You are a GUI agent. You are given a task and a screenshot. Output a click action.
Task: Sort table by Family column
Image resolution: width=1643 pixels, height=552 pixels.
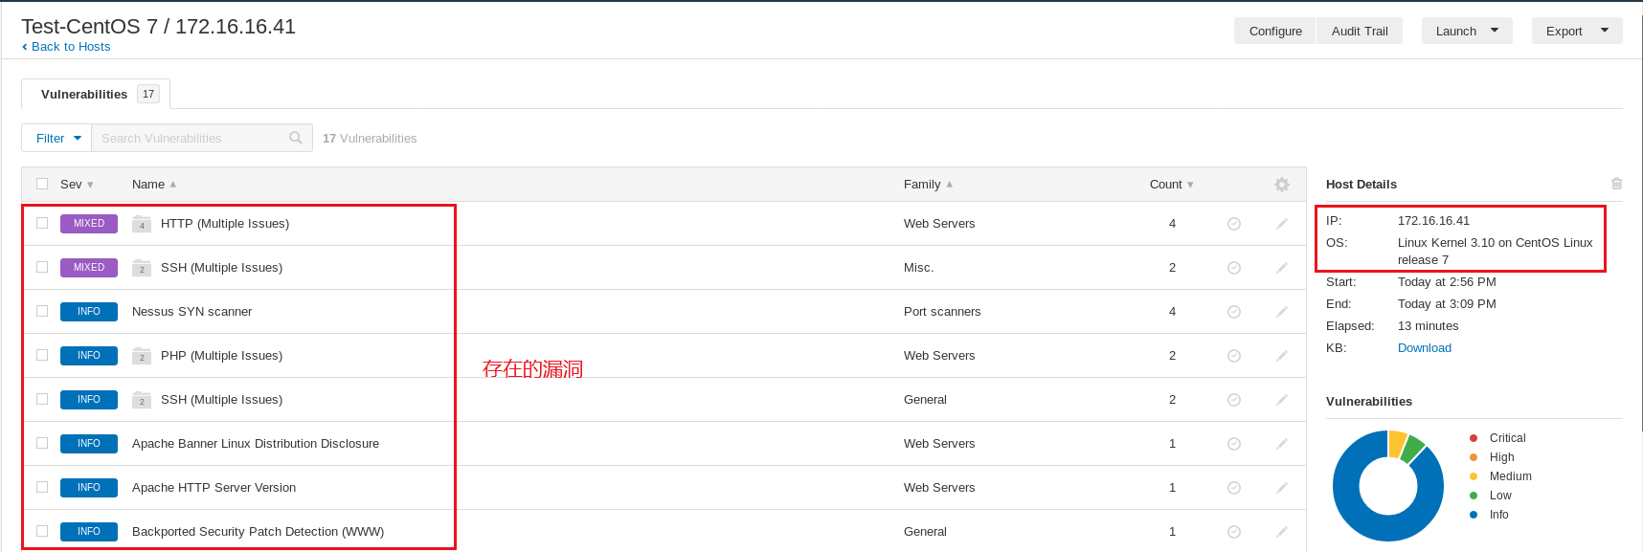point(928,185)
